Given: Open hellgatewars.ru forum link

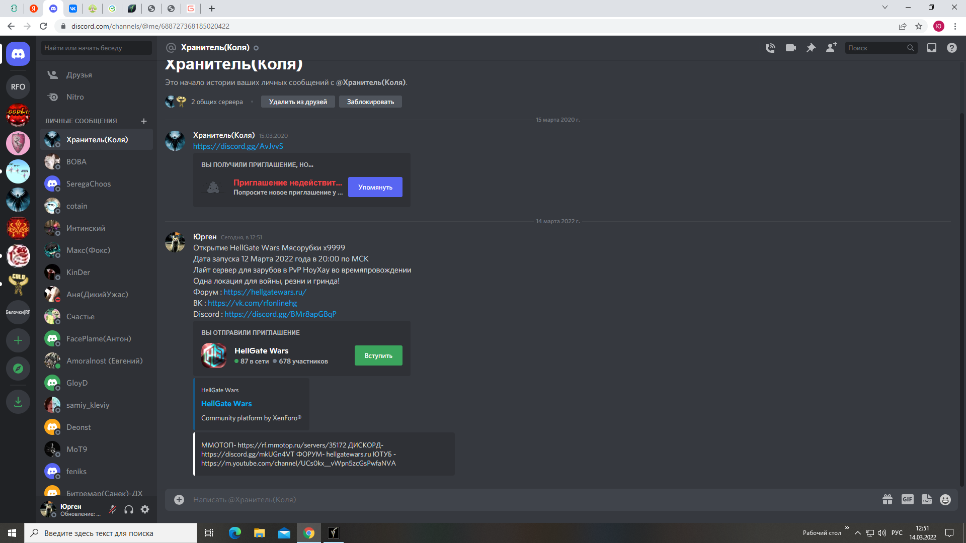Looking at the screenshot, I should click(265, 292).
